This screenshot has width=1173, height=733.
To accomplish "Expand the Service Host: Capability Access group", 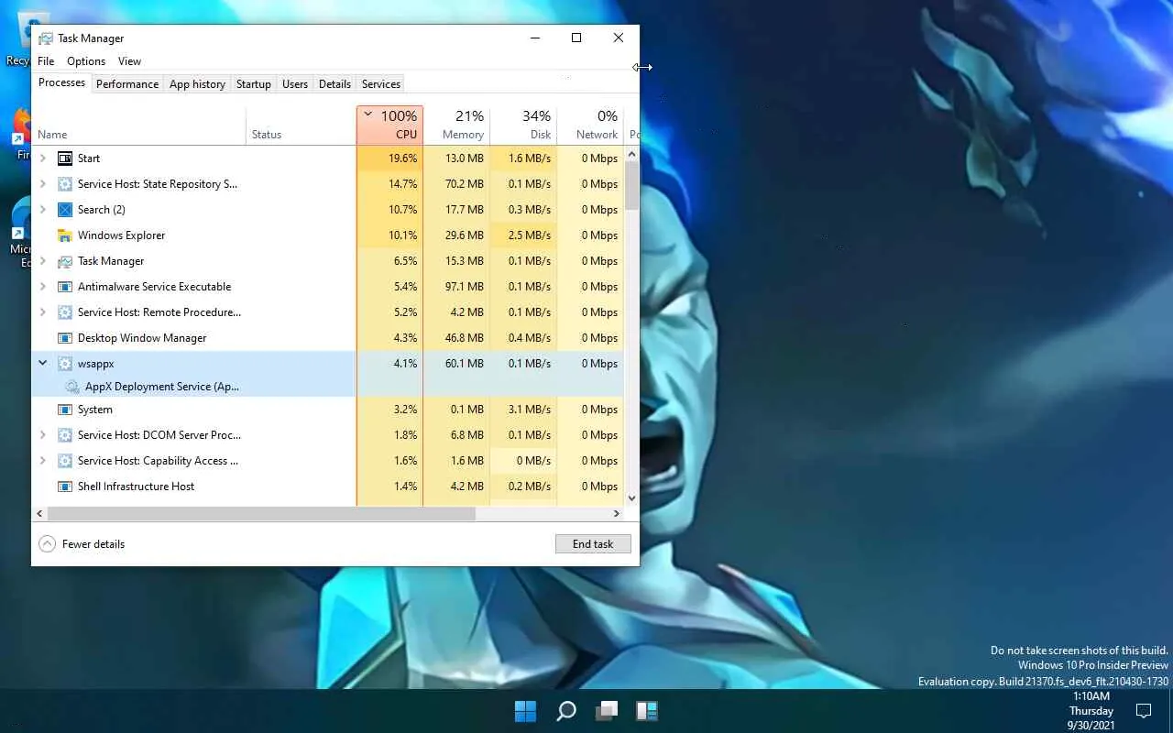I will coord(42,461).
